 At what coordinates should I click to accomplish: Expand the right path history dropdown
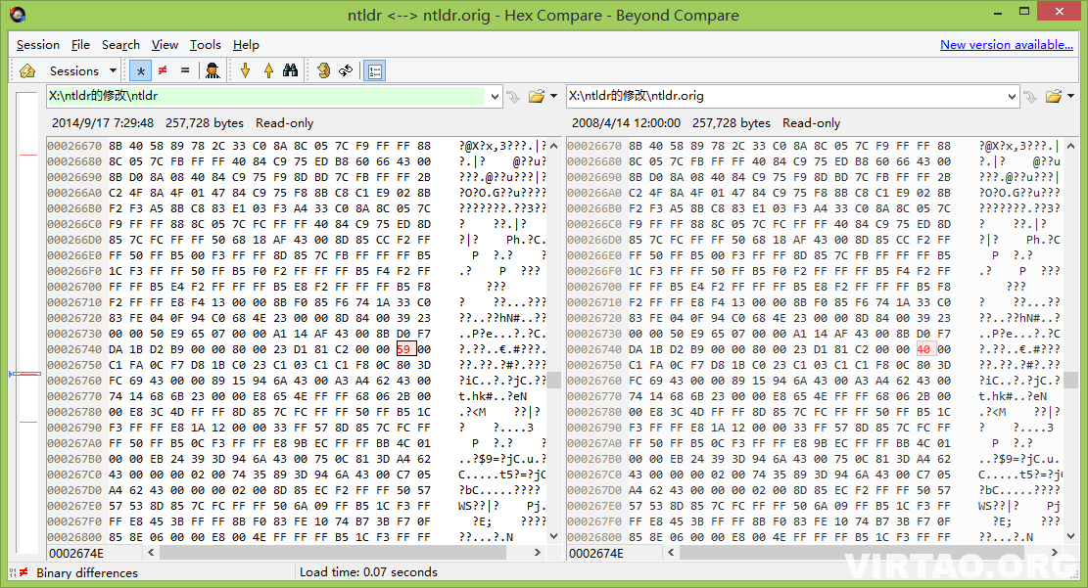1012,97
